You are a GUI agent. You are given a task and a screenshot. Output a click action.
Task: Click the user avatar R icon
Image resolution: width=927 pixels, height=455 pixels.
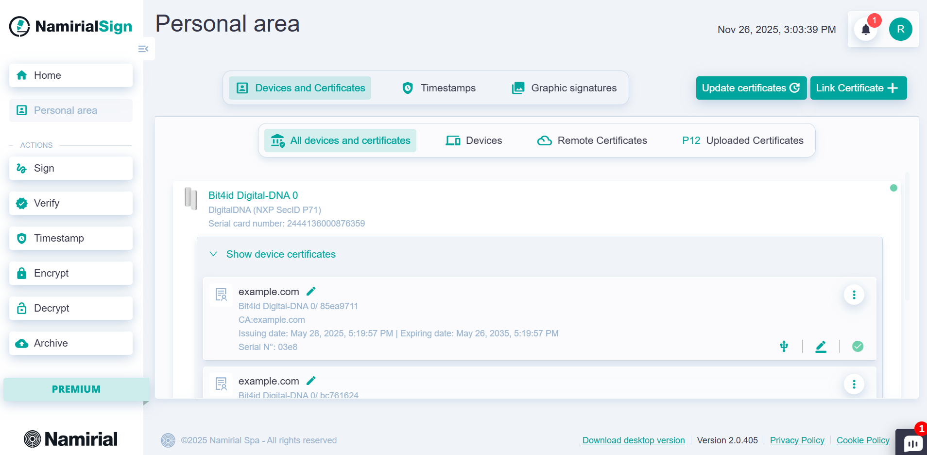tap(900, 29)
